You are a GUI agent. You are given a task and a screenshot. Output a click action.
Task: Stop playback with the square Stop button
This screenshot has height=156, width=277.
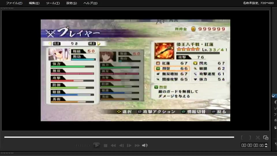[x=106, y=145]
